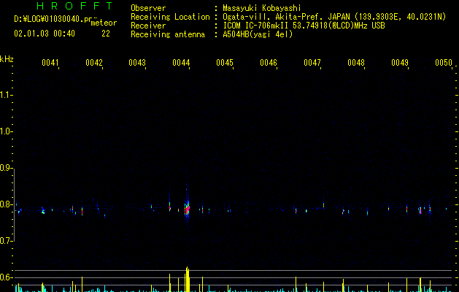Click the date stamp 02.01.03 00:40

(45, 34)
